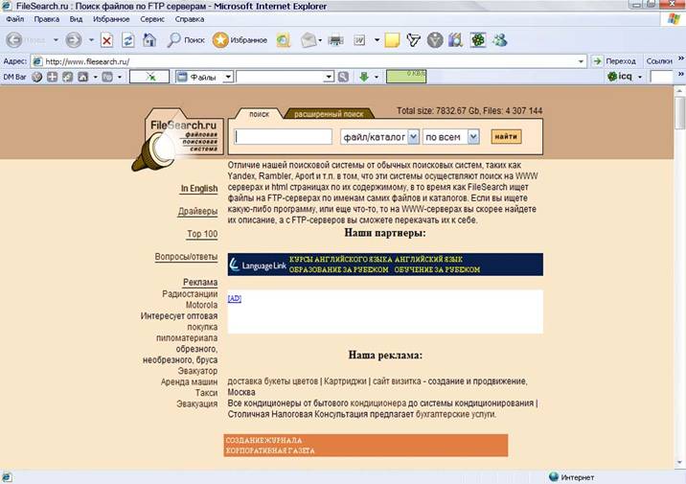Click the DM Bar plus icon
Viewport: 686px width, 484px height.
[x=52, y=77]
